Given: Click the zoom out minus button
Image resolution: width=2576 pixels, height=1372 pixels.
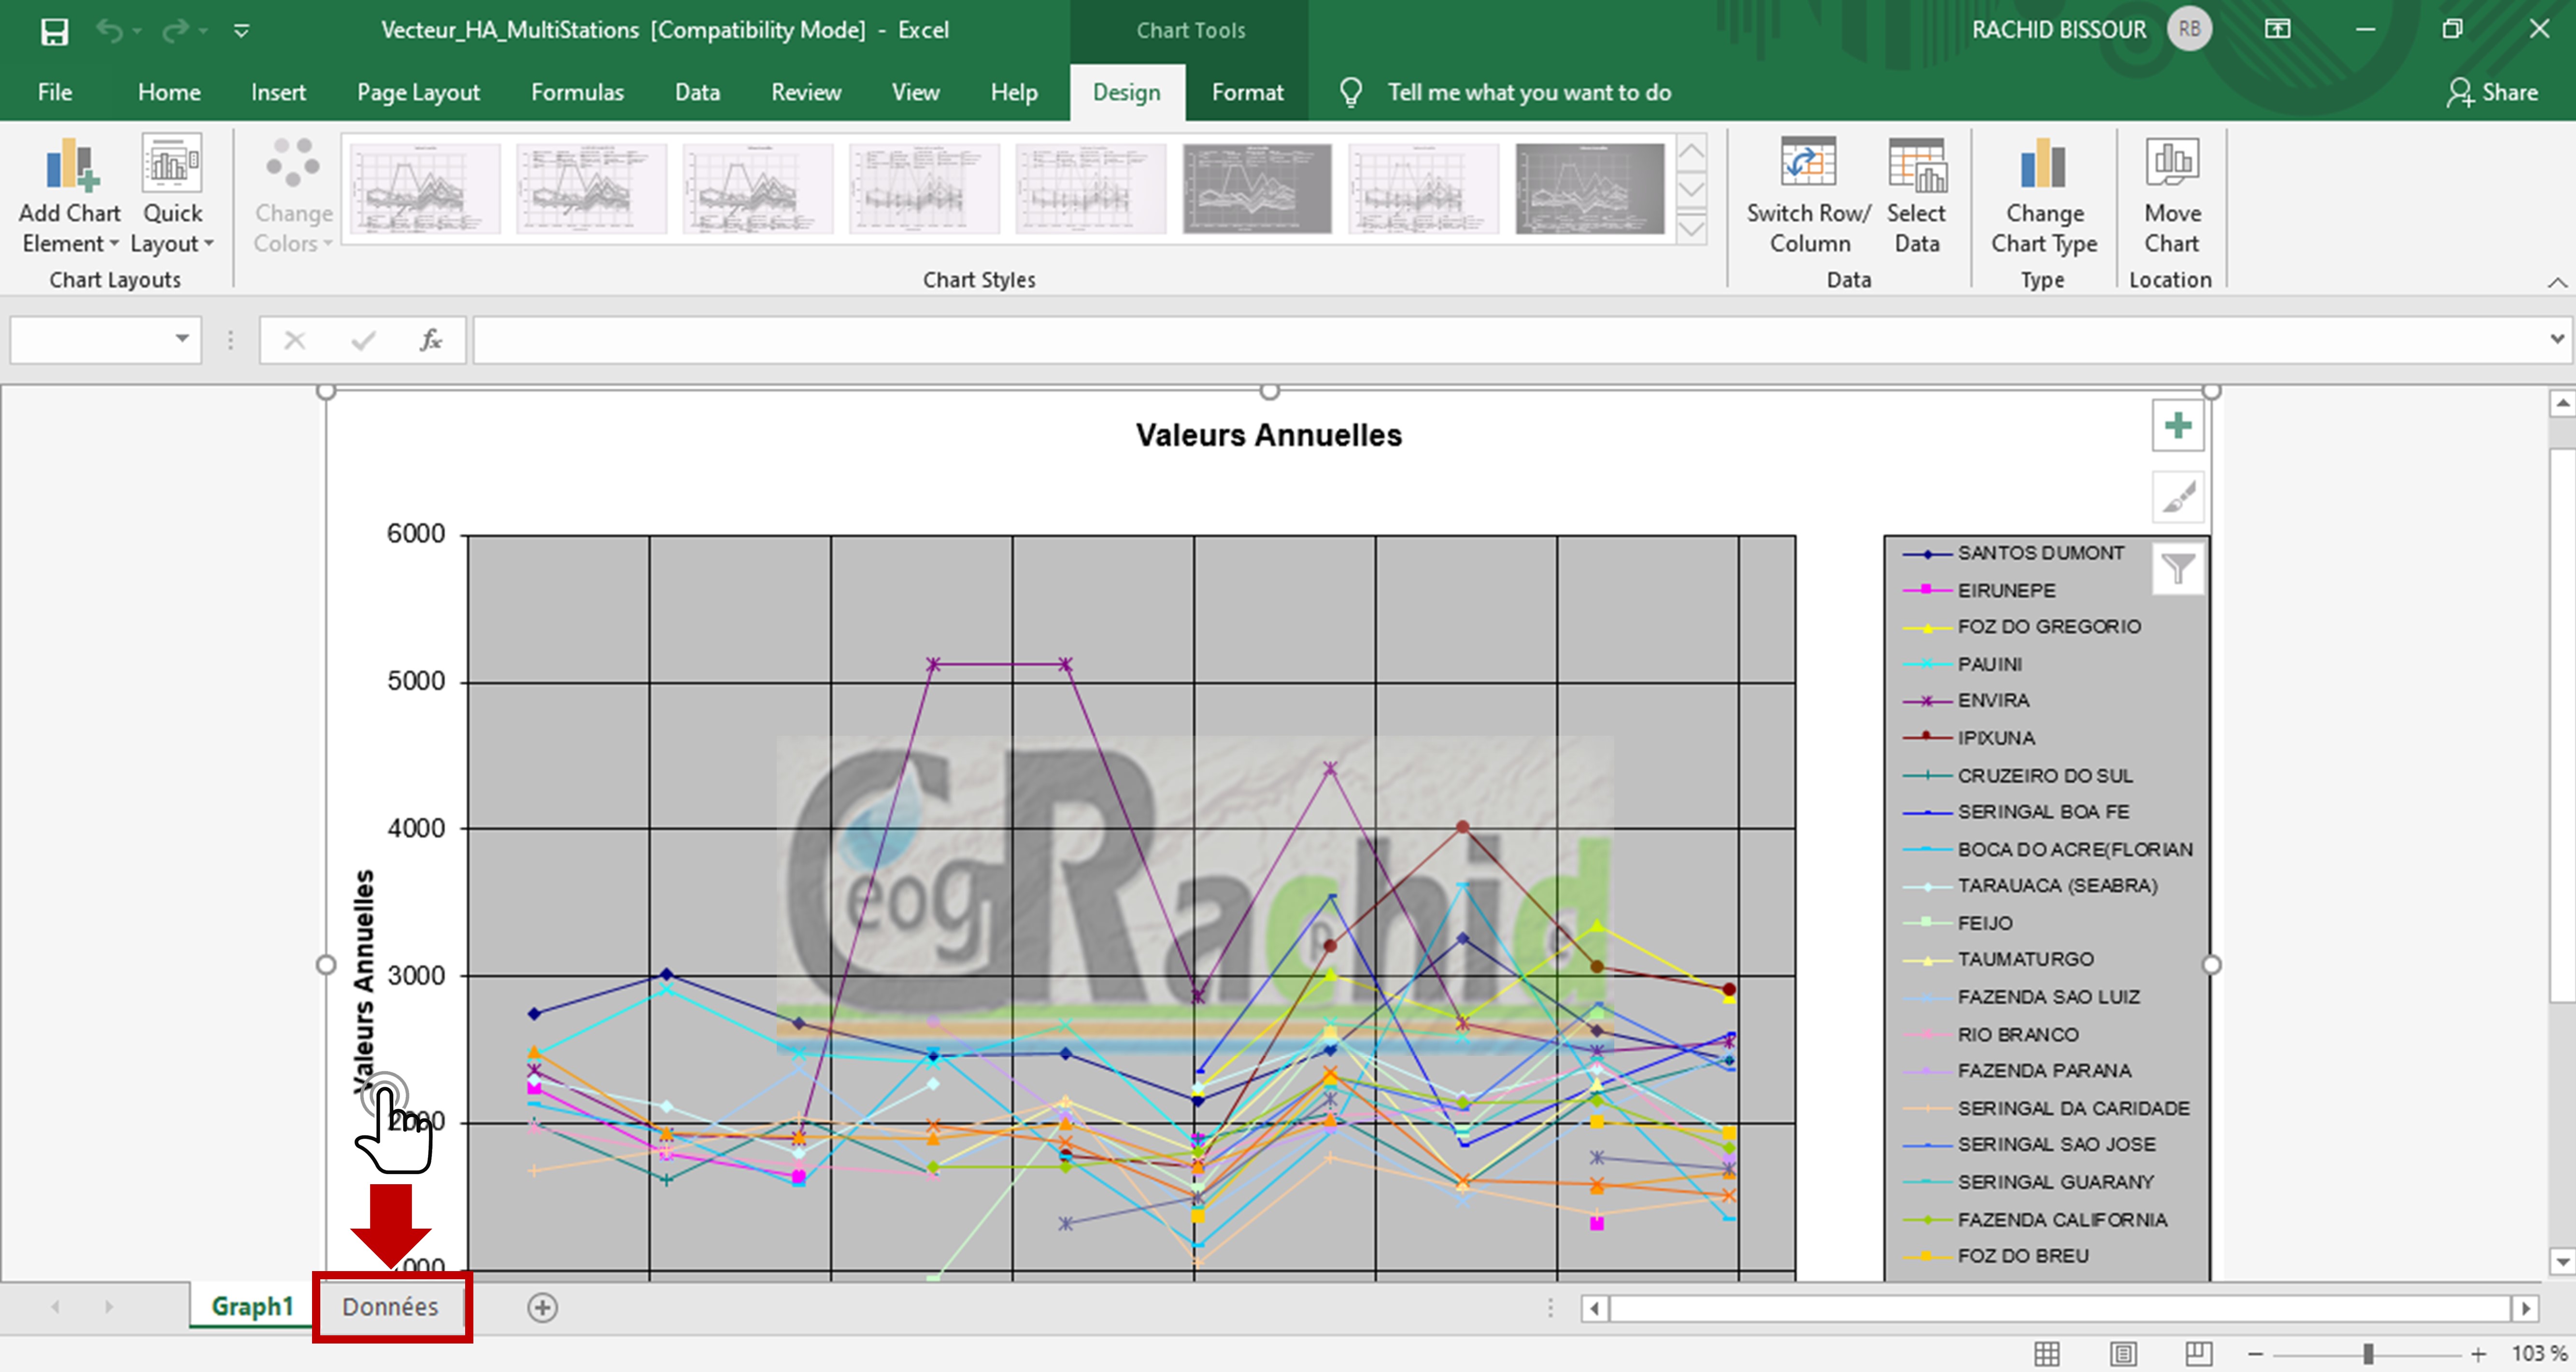Looking at the screenshot, I should 2255,1354.
